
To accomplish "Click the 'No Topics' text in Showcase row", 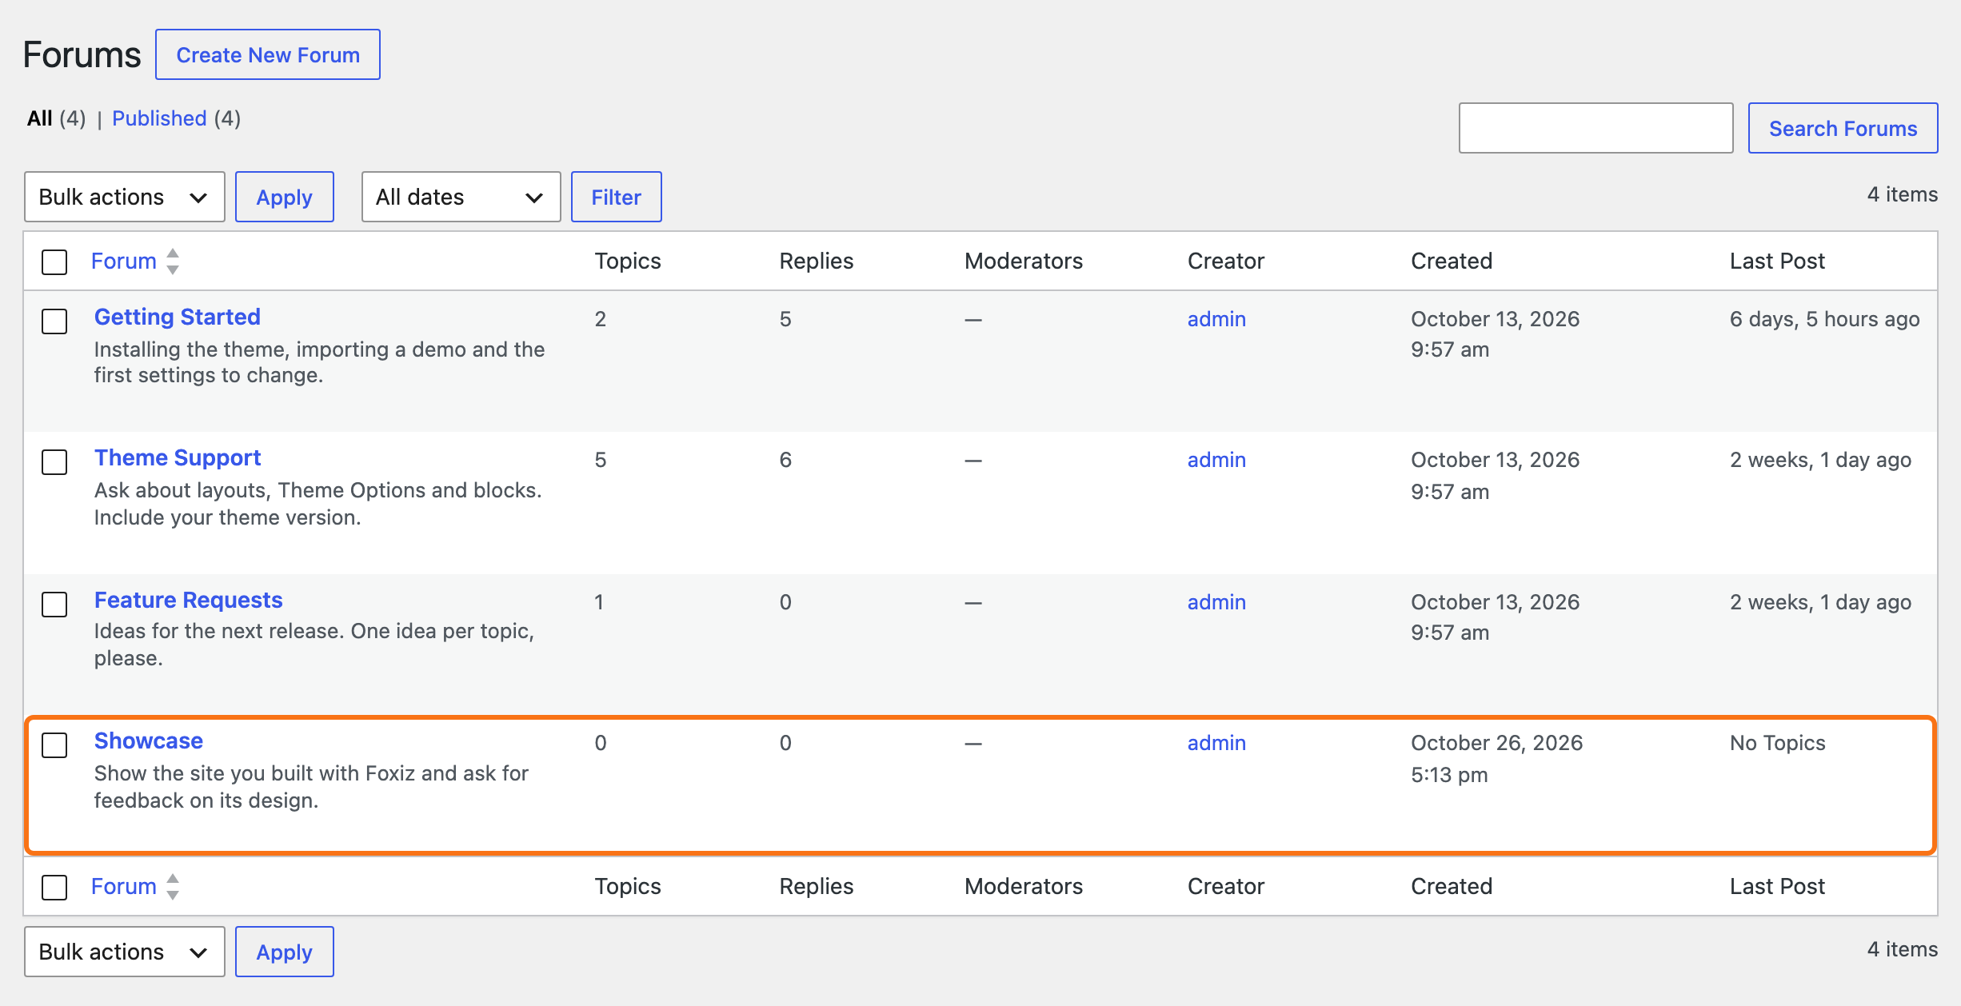I will click(1777, 743).
